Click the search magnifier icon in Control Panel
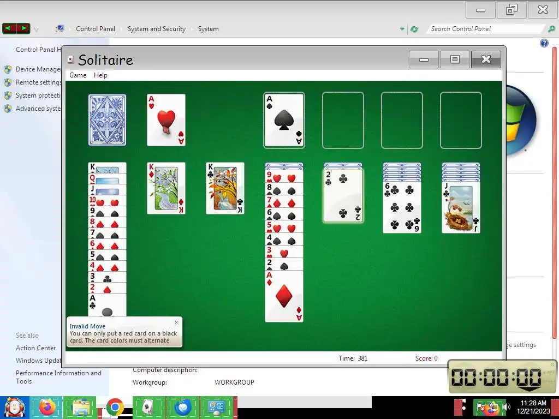Viewport: 559px width, 419px height. 551,29
